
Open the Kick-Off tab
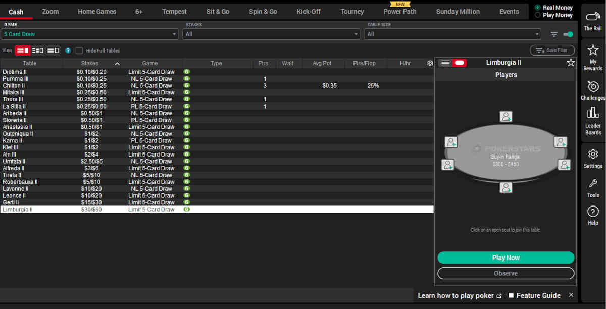click(x=309, y=12)
